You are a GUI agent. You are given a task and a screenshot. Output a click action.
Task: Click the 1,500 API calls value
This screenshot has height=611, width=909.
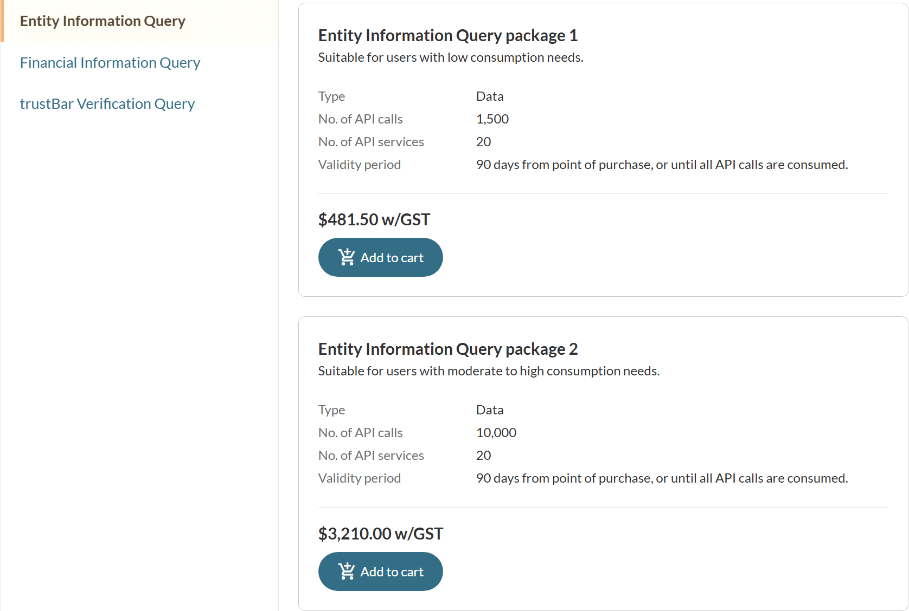coord(492,119)
